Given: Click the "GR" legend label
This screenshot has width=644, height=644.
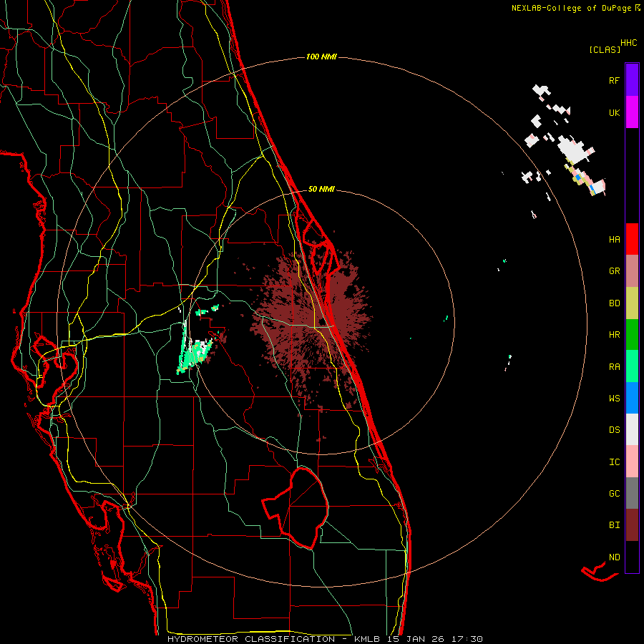Looking at the screenshot, I should pyautogui.click(x=614, y=271).
